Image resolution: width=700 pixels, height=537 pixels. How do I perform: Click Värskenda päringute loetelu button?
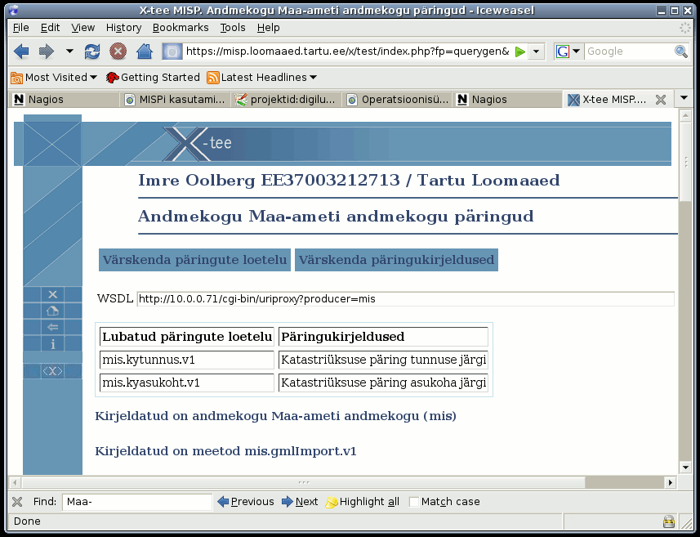point(194,260)
